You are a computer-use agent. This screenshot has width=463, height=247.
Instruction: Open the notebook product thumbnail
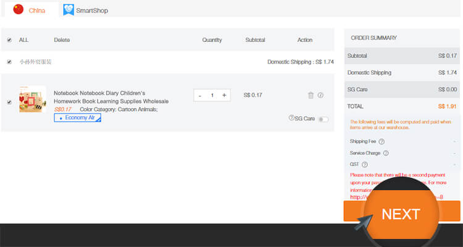[33, 99]
